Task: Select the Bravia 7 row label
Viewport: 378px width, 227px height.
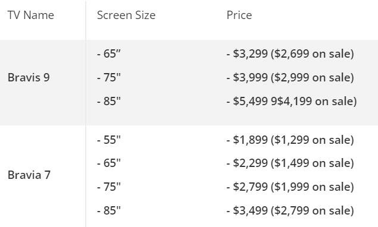Action: click(29, 175)
